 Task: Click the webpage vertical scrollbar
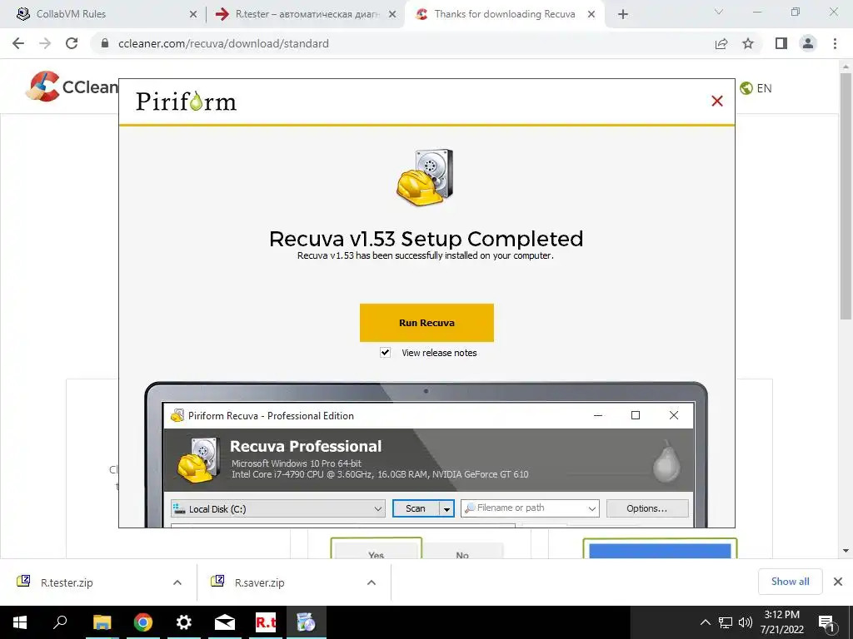(x=846, y=196)
